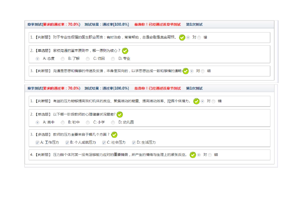Image resolution: width=286 pixels, height=202 pixels.
Task: Toggle checkbox A: 工作压力
Action: (x=37, y=142)
